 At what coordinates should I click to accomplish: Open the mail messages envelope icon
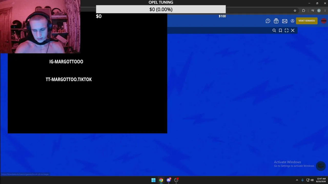[x=285, y=21]
